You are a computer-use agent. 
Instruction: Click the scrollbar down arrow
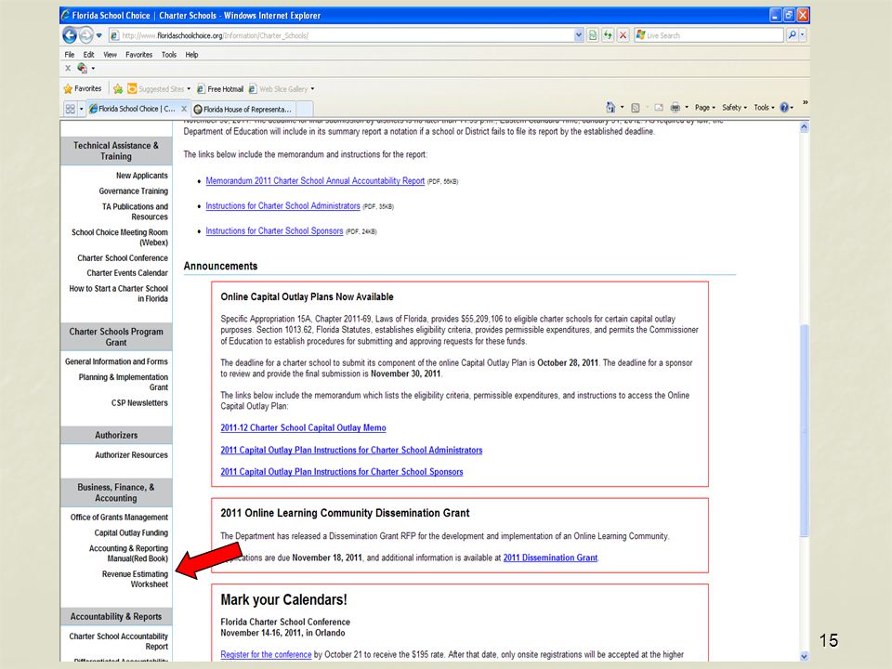(x=804, y=656)
